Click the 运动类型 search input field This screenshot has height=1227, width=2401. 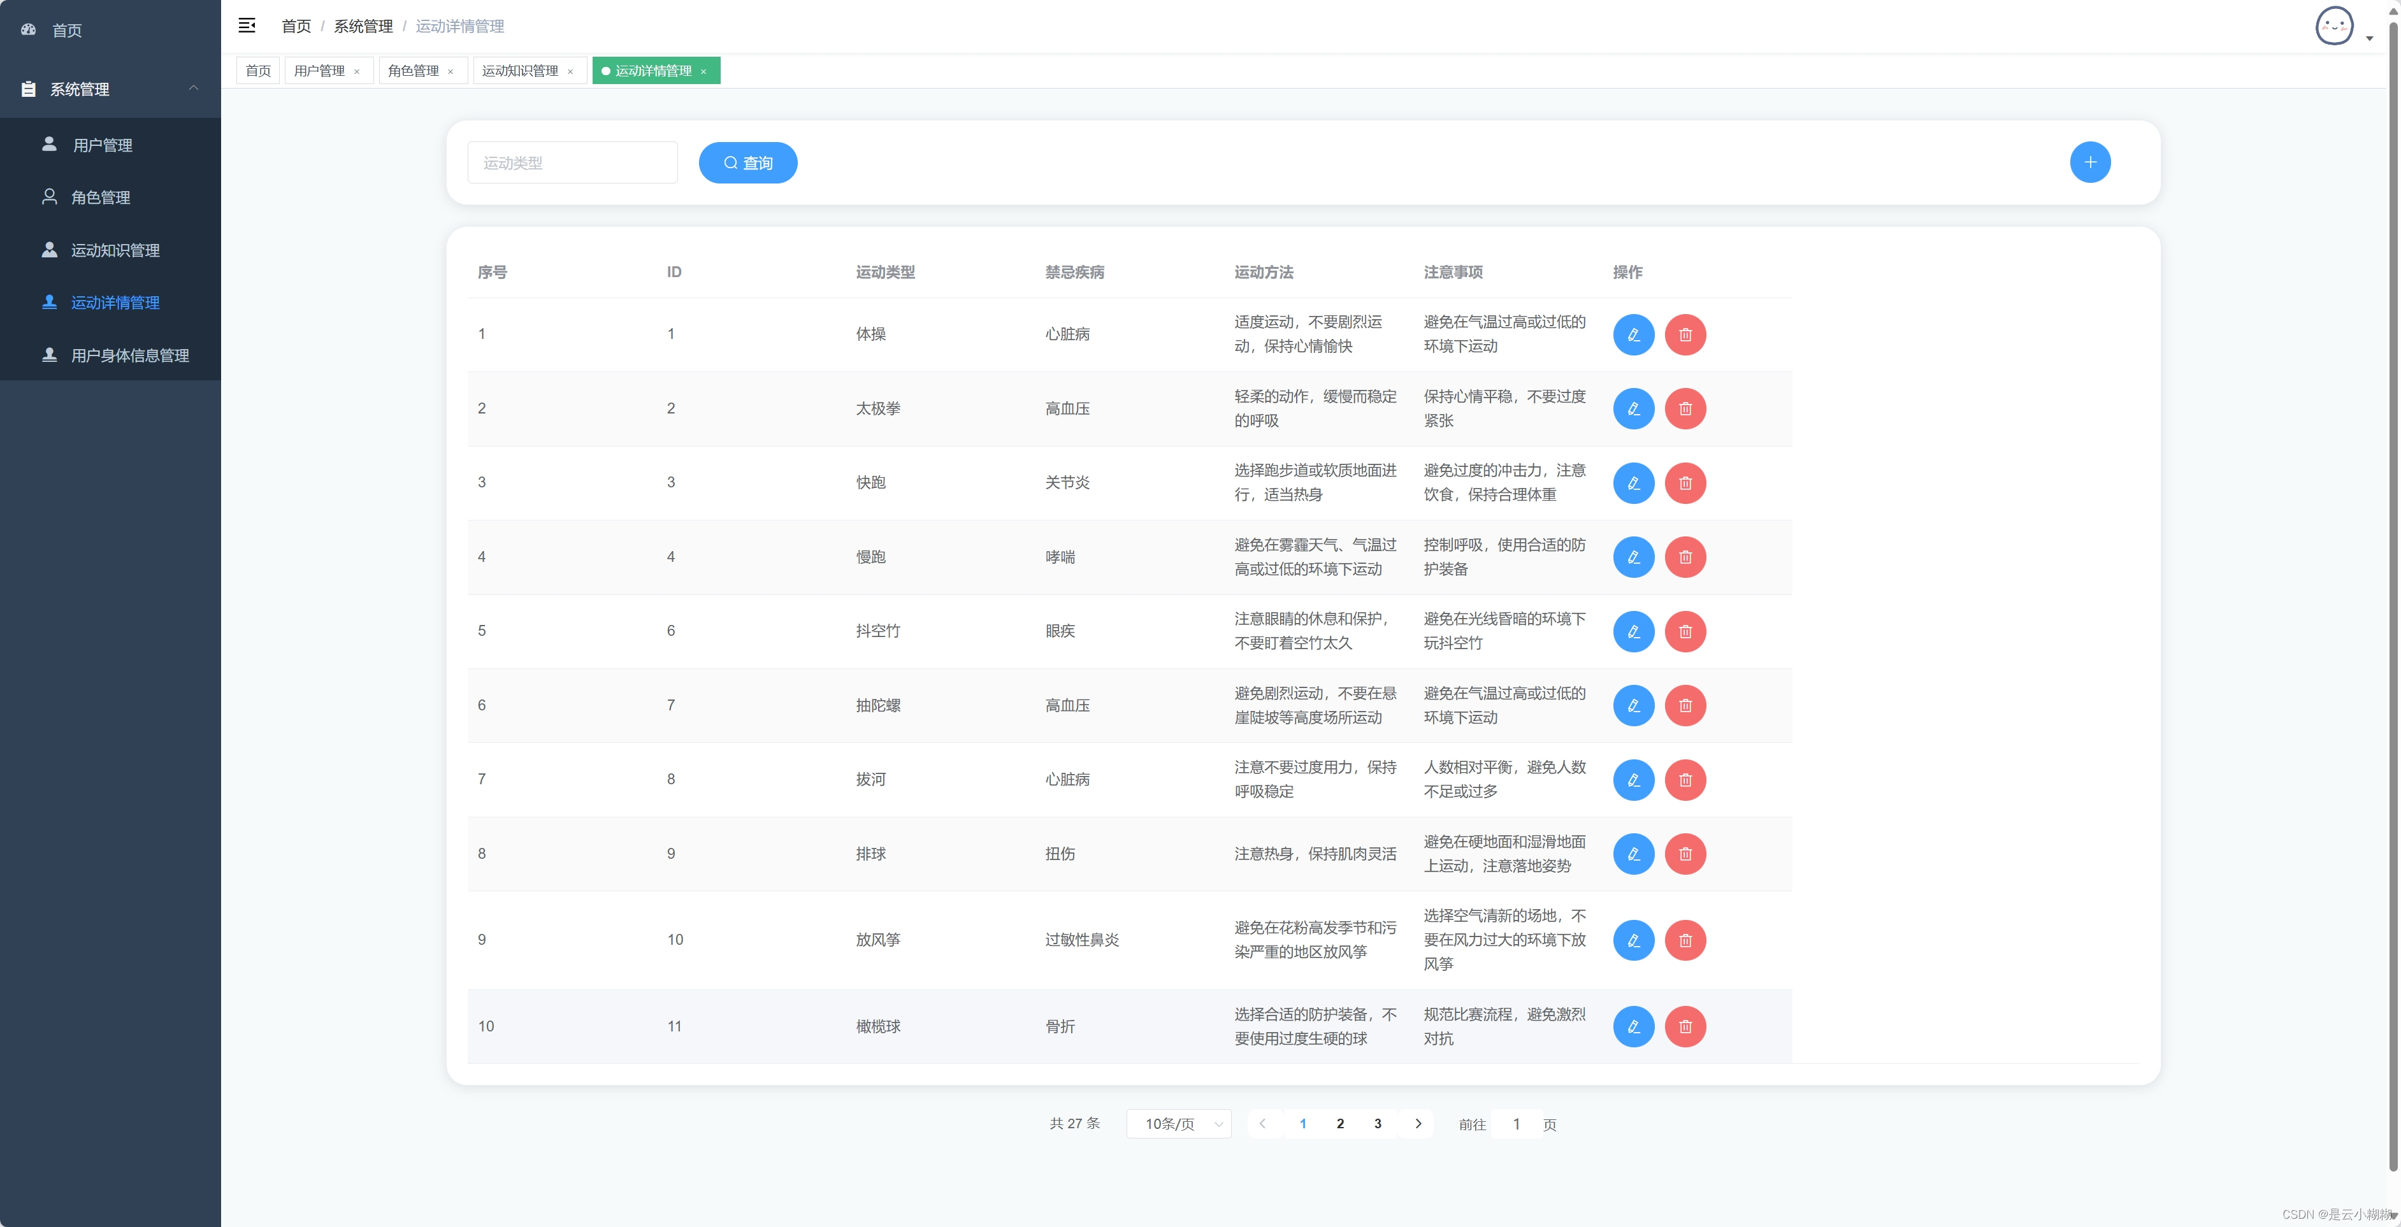[572, 162]
